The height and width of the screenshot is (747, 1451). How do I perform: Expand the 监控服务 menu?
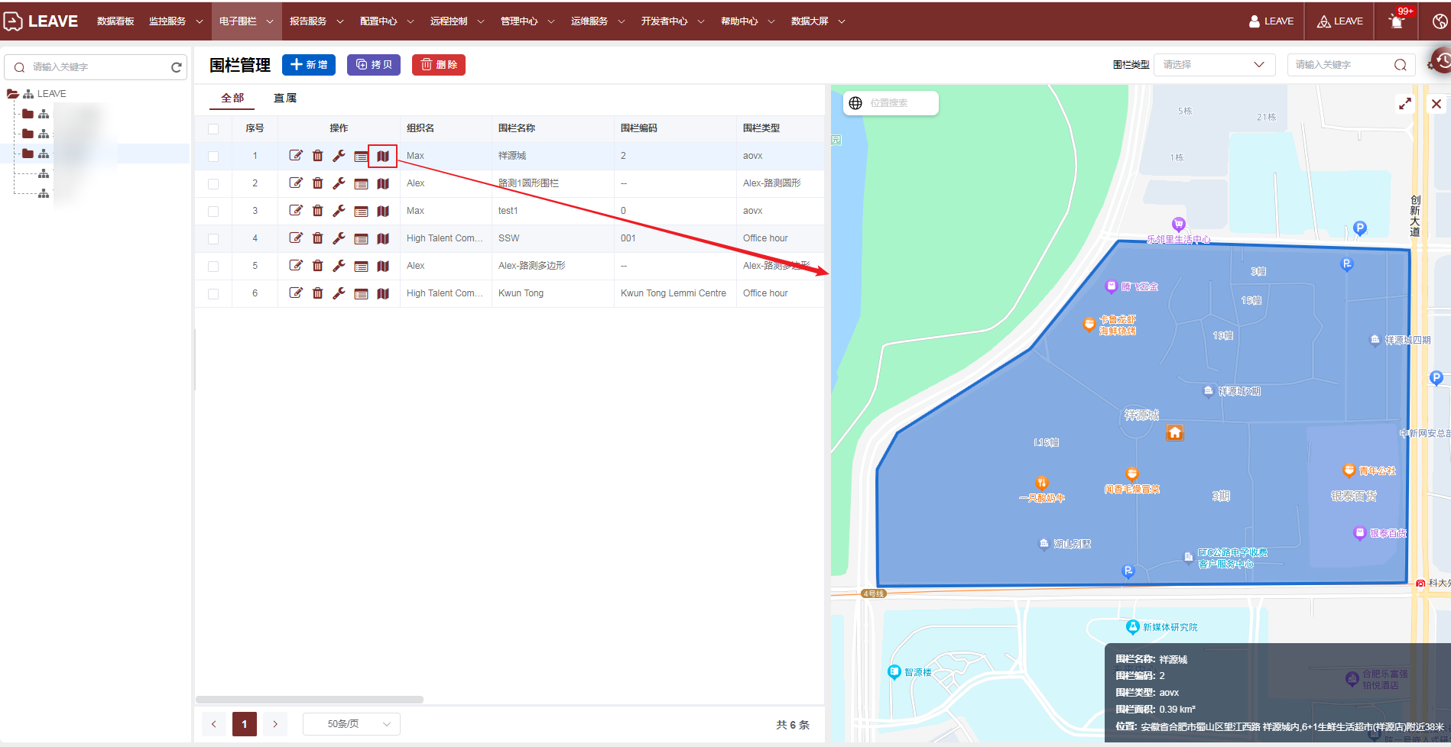(x=175, y=21)
